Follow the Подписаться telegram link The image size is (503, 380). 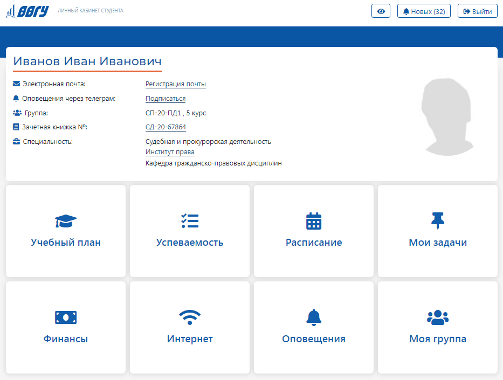(166, 99)
